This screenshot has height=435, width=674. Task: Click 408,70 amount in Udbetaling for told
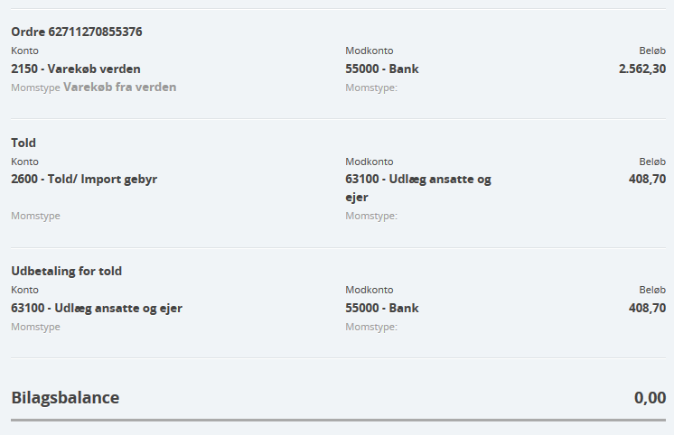tap(647, 308)
